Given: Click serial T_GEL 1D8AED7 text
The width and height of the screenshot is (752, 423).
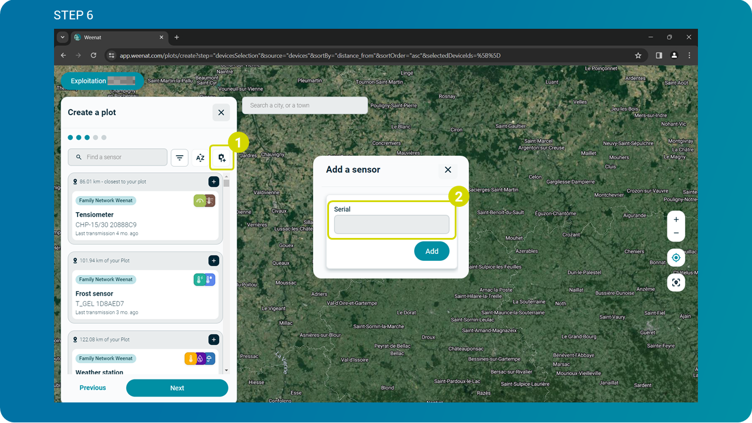Looking at the screenshot, I should tap(100, 304).
